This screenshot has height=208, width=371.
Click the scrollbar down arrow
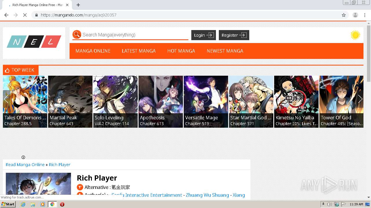pos(369,197)
